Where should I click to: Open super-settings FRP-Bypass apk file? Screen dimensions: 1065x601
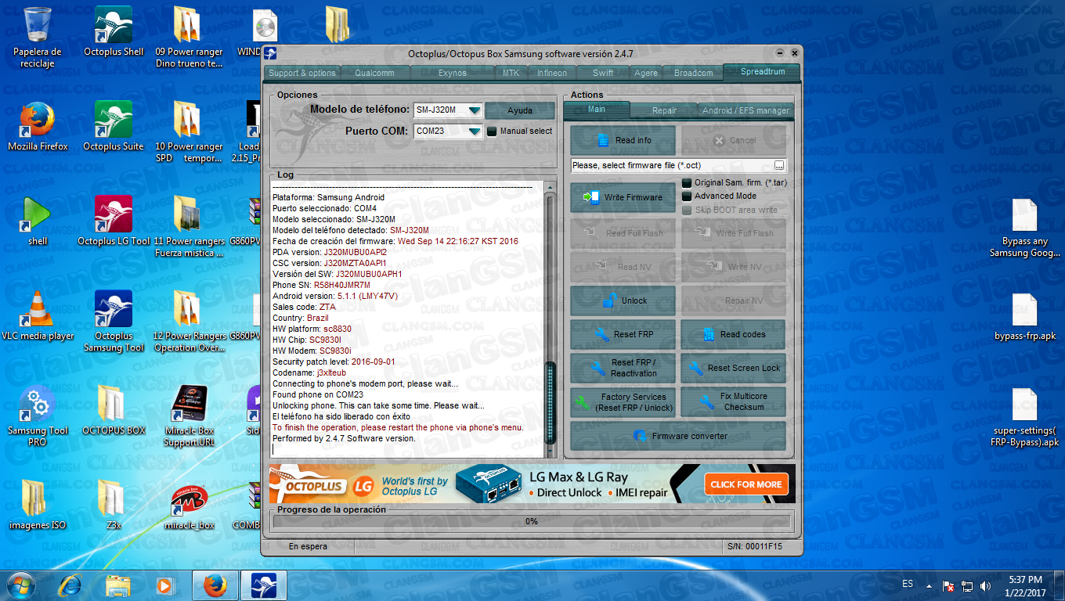click(x=1025, y=416)
